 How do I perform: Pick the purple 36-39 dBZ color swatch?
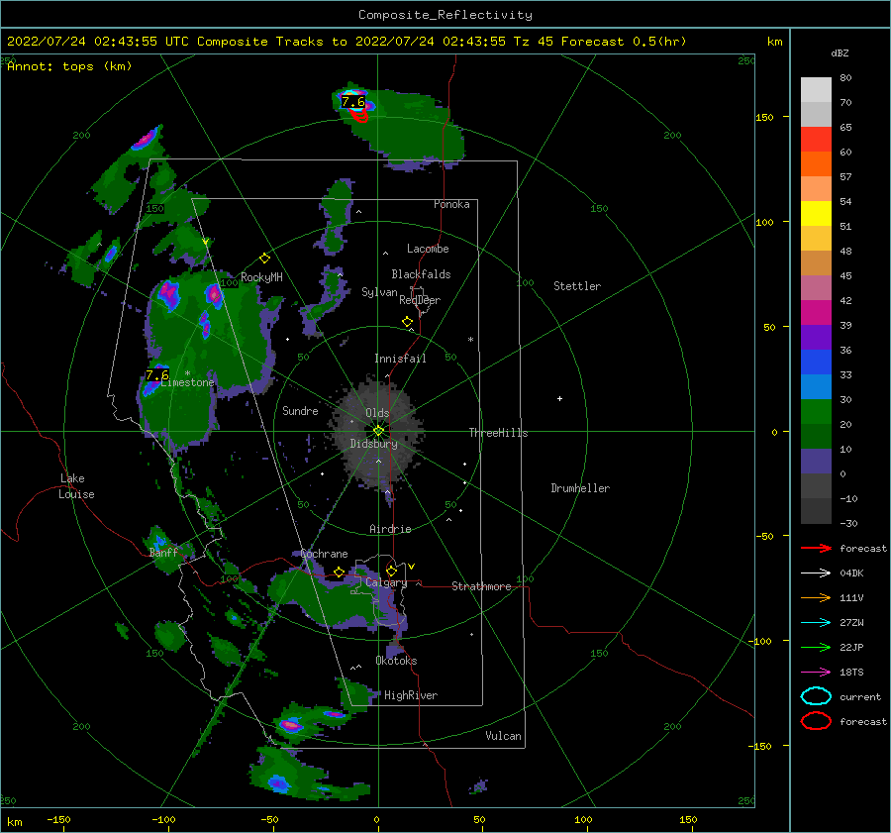[816, 338]
